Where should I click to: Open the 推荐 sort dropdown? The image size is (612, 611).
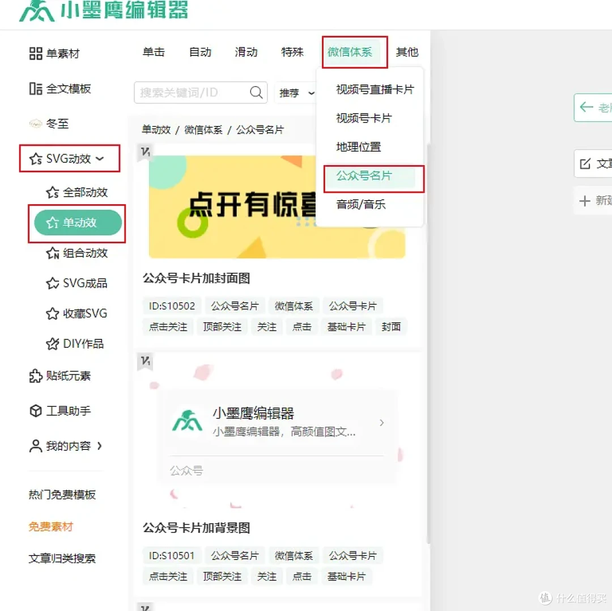[x=296, y=92]
